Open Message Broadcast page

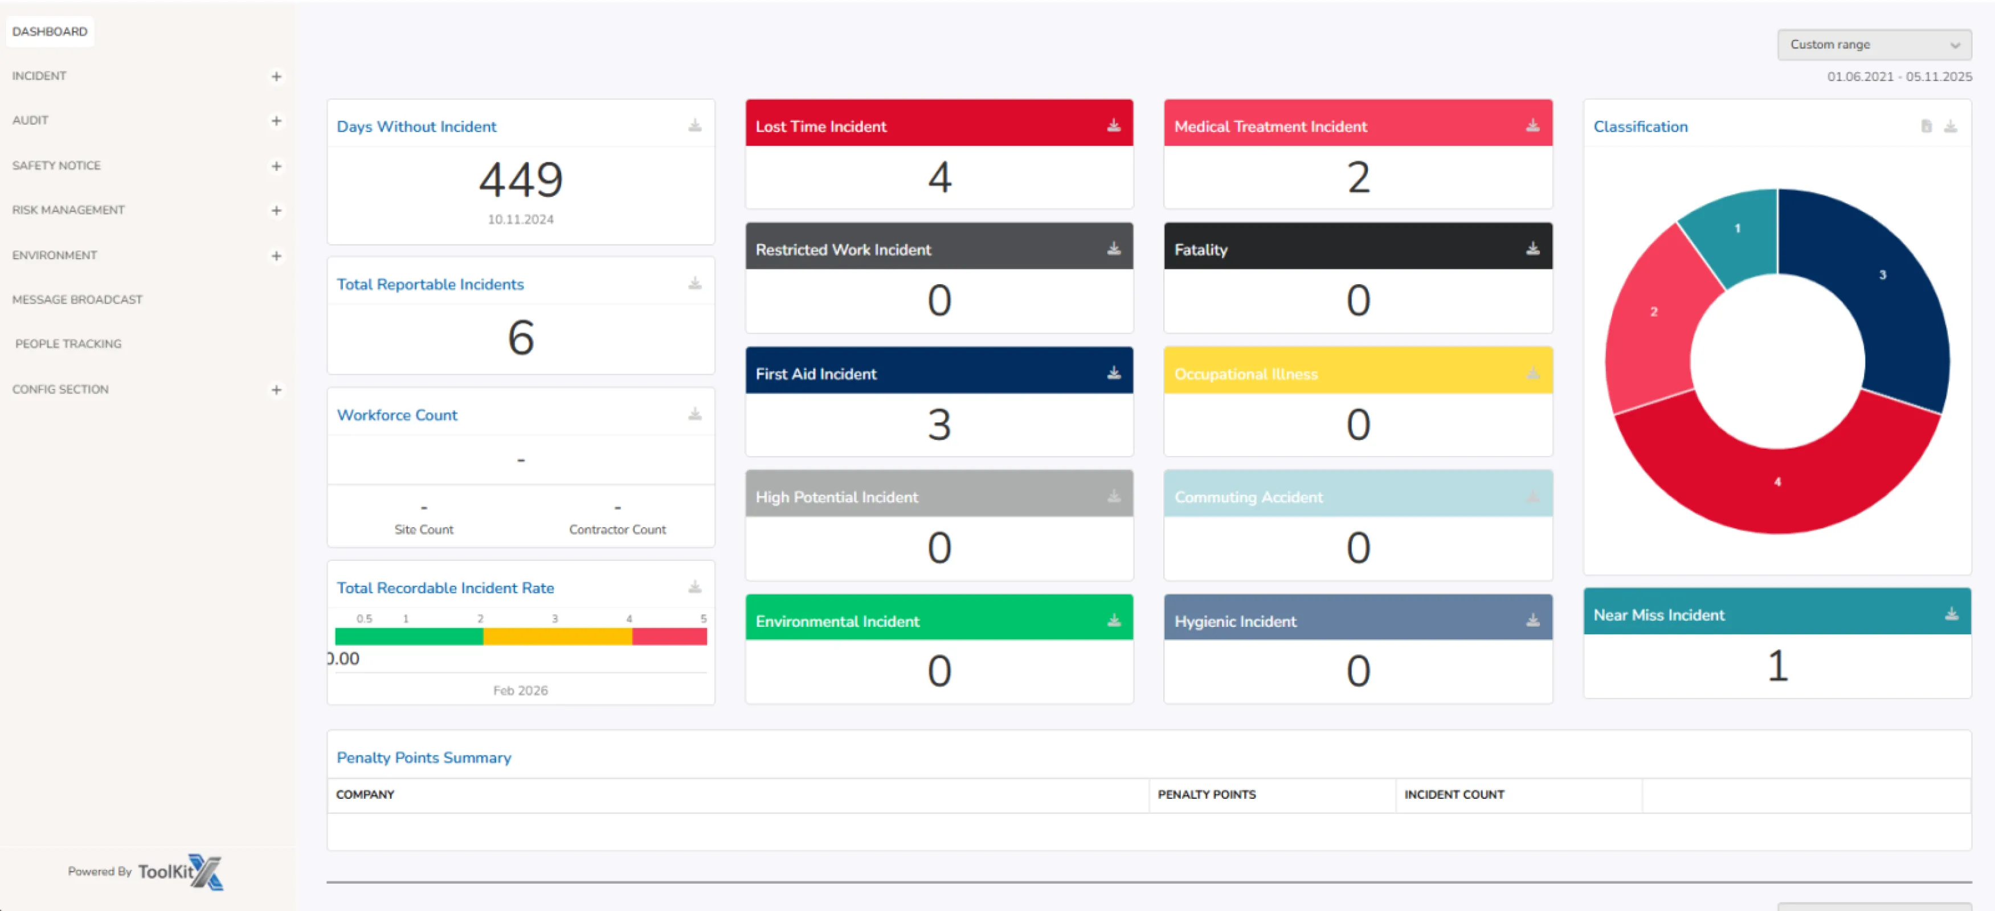pyautogui.click(x=77, y=299)
